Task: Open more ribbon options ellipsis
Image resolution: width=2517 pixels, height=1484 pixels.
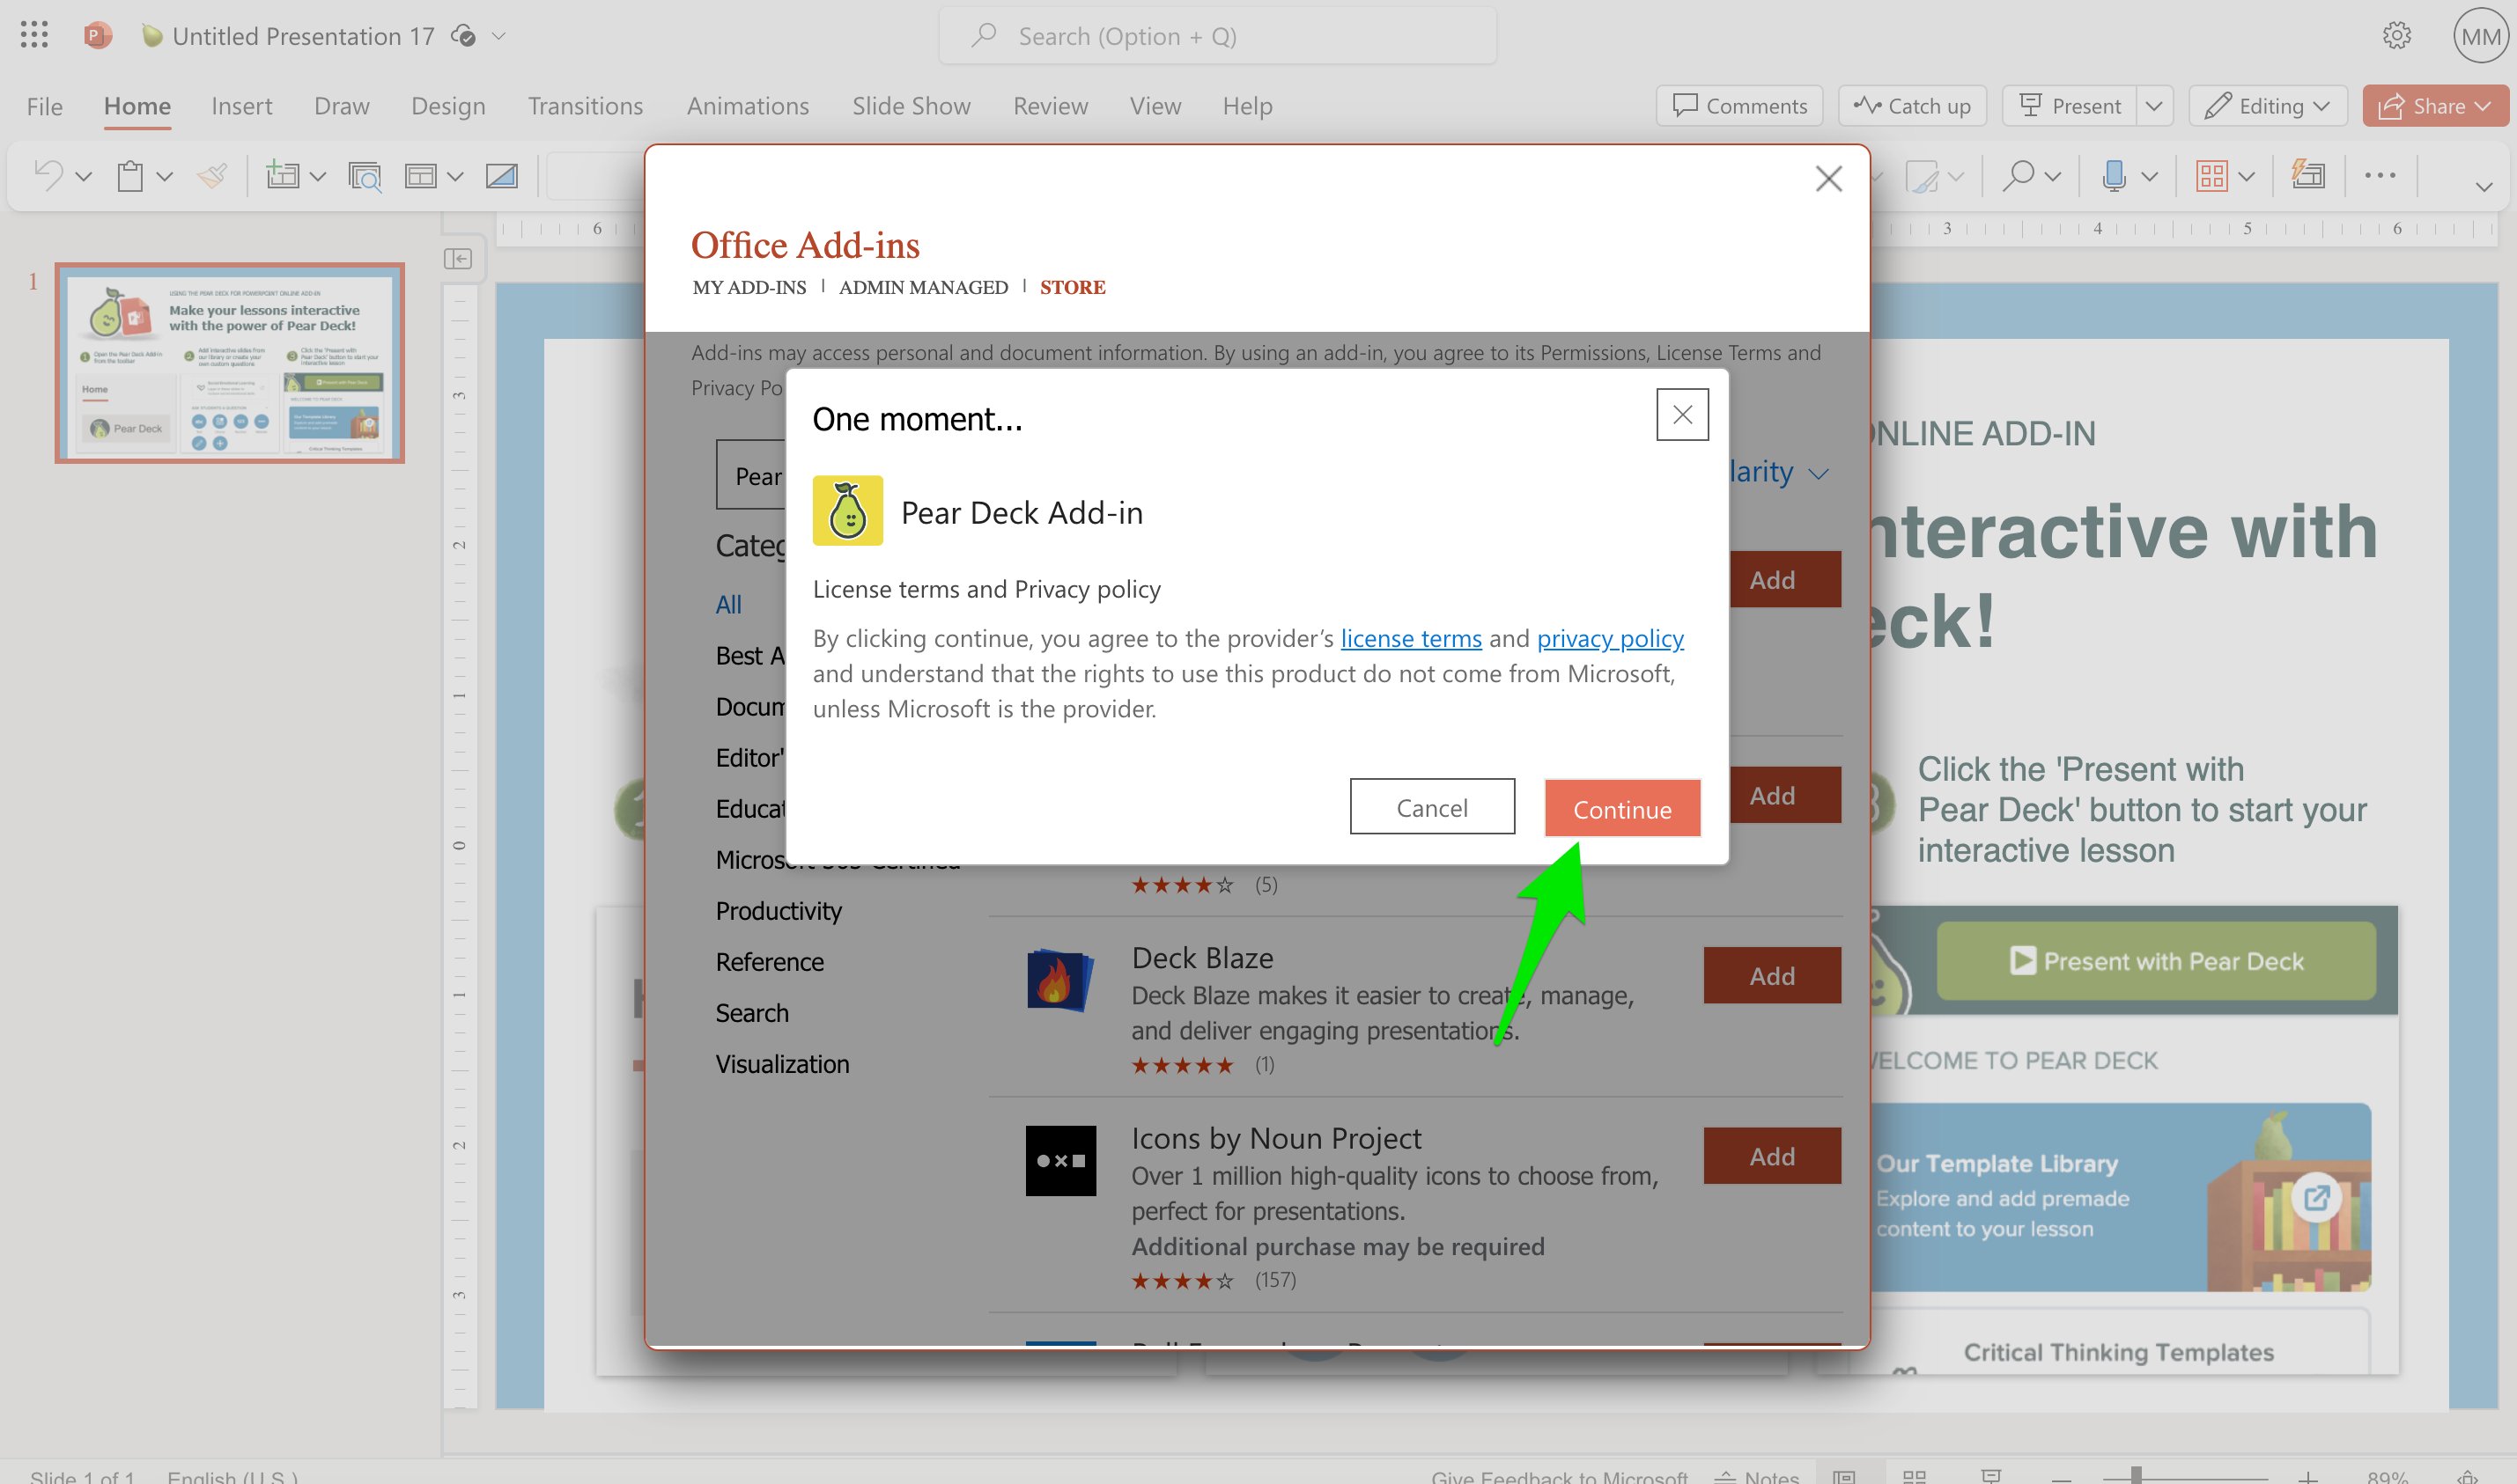Action: [2380, 176]
